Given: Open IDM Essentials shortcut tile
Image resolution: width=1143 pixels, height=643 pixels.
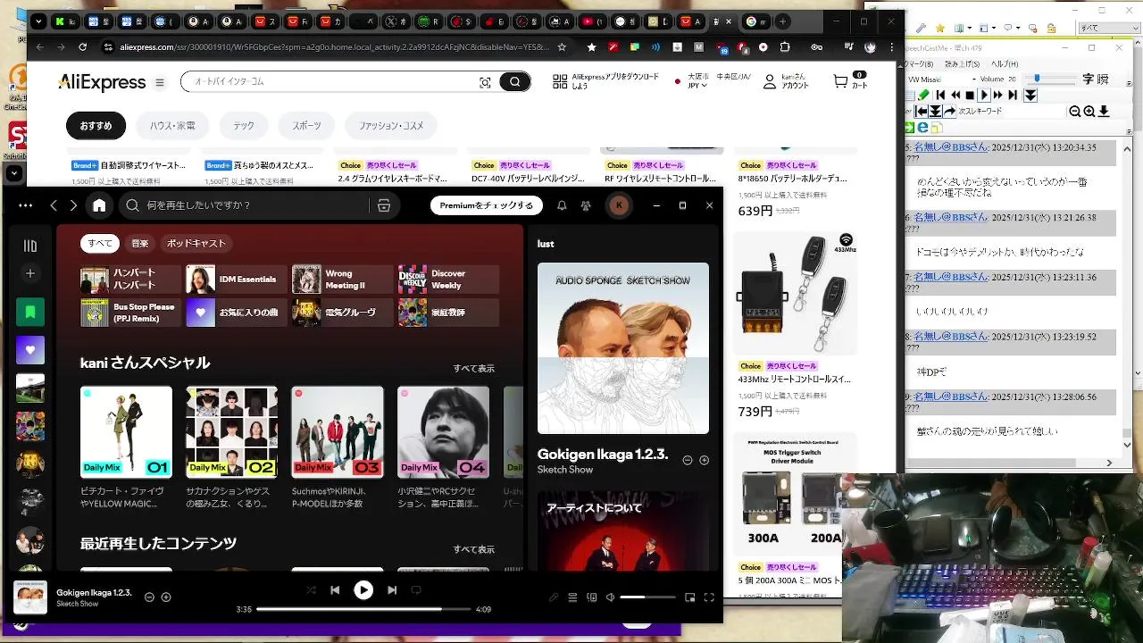Looking at the screenshot, I should click(236, 280).
